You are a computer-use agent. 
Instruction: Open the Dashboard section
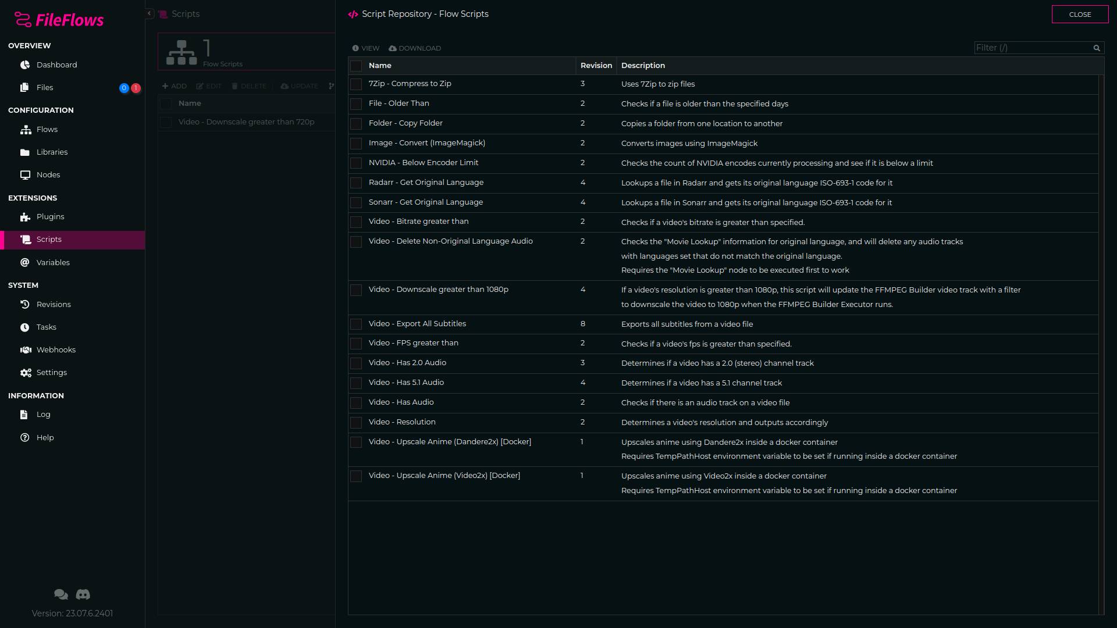pyautogui.click(x=56, y=65)
